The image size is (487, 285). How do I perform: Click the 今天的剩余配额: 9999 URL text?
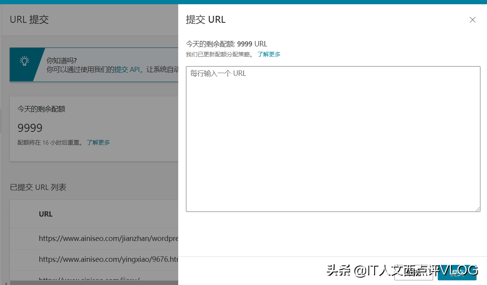227,44
